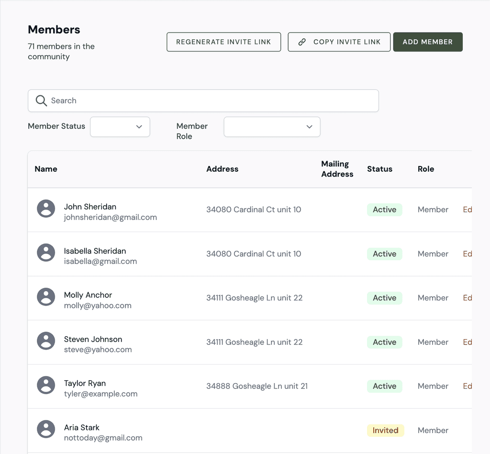The height and width of the screenshot is (454, 490).
Task: Click email isabella@gmail.com
Action: 100,262
